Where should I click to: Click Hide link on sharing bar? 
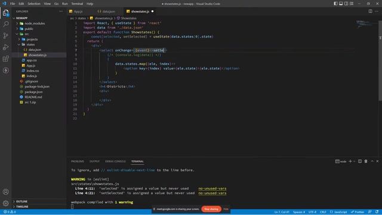click(x=226, y=209)
